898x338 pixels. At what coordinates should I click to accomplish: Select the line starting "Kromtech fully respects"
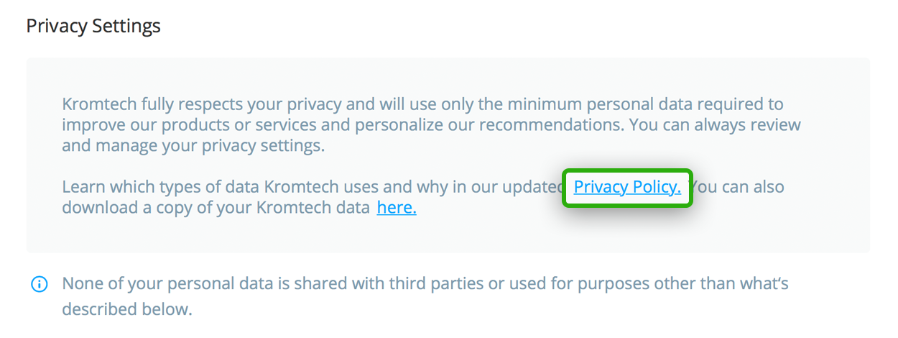pyautogui.click(x=422, y=104)
